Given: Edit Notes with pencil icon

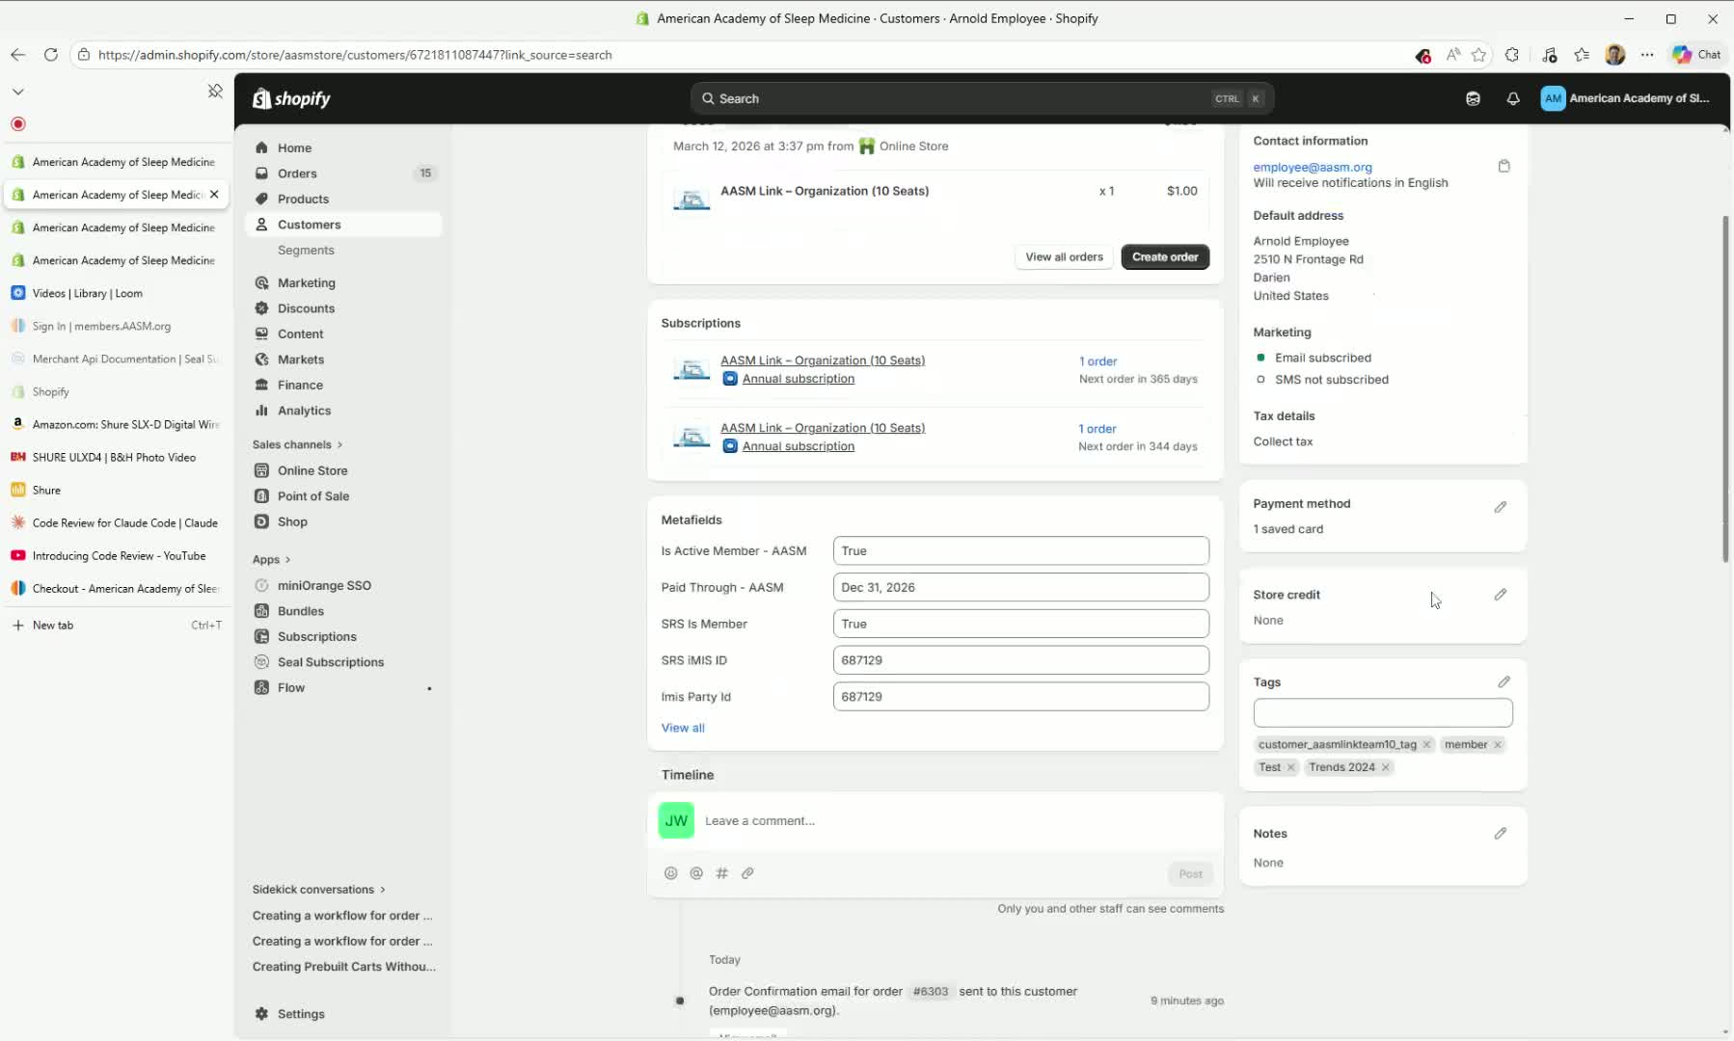Looking at the screenshot, I should pyautogui.click(x=1501, y=833).
